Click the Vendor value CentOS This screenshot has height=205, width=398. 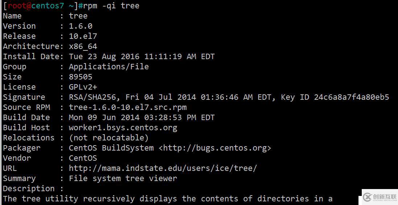click(x=83, y=158)
